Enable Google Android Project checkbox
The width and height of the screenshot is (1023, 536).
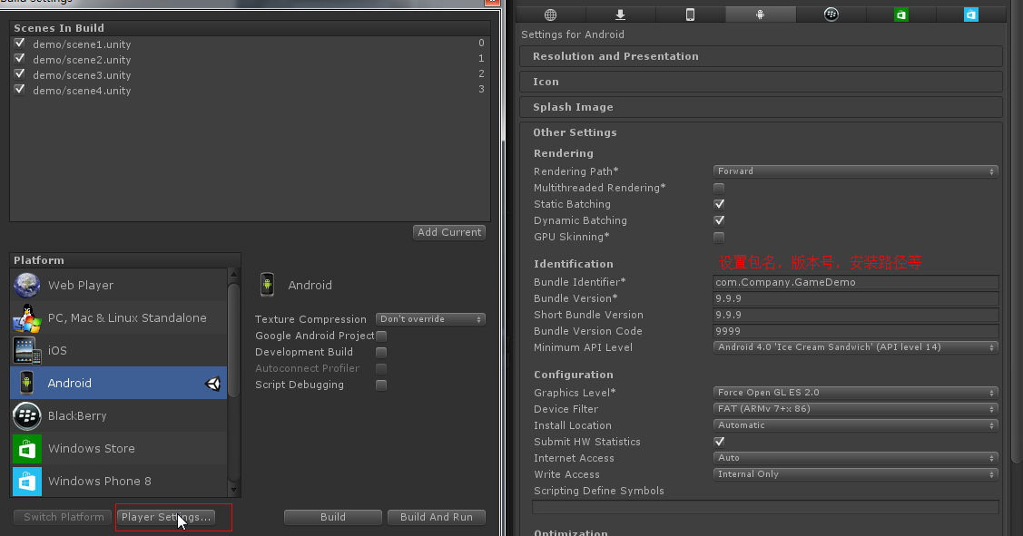(x=381, y=336)
